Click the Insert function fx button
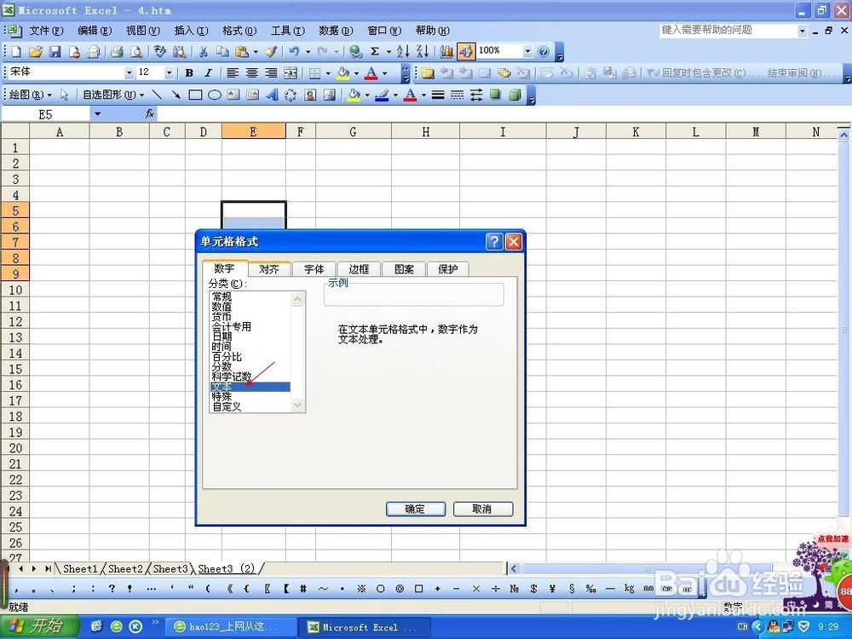852x639 pixels. pos(150,113)
